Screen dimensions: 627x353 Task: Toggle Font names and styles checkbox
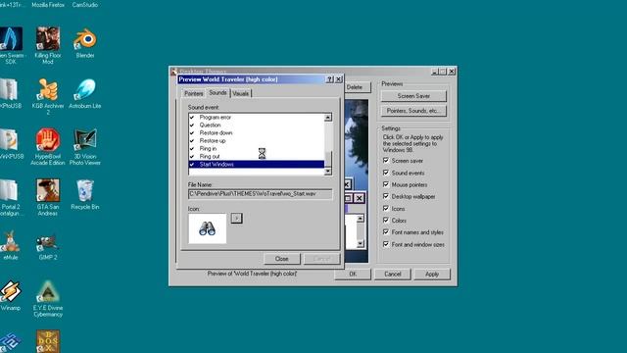(386, 231)
